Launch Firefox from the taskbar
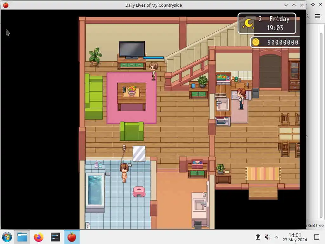The width and height of the screenshot is (325, 244). pyautogui.click(x=38, y=237)
